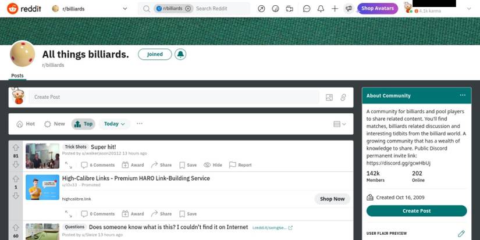Click the user avatar in header
The height and width of the screenshot is (240, 480).
(x=408, y=8)
